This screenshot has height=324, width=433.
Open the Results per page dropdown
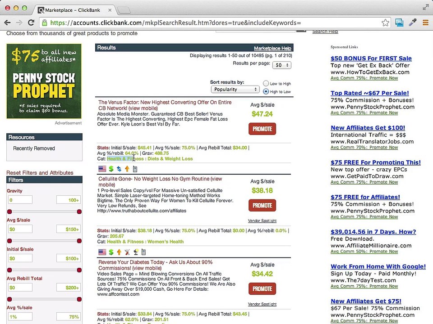281,65
